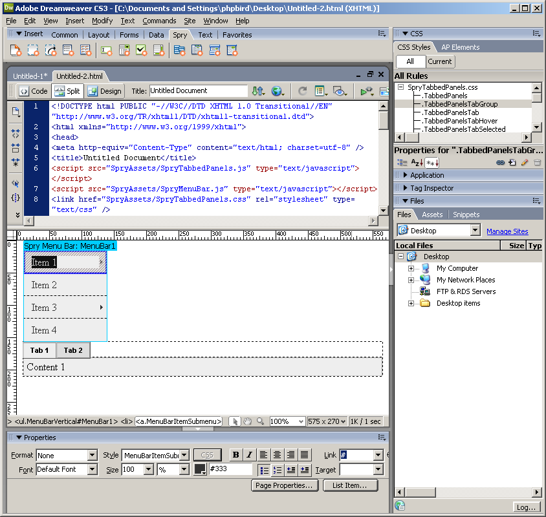
Task: Select the Hand tool in status bar
Action: pos(248,421)
